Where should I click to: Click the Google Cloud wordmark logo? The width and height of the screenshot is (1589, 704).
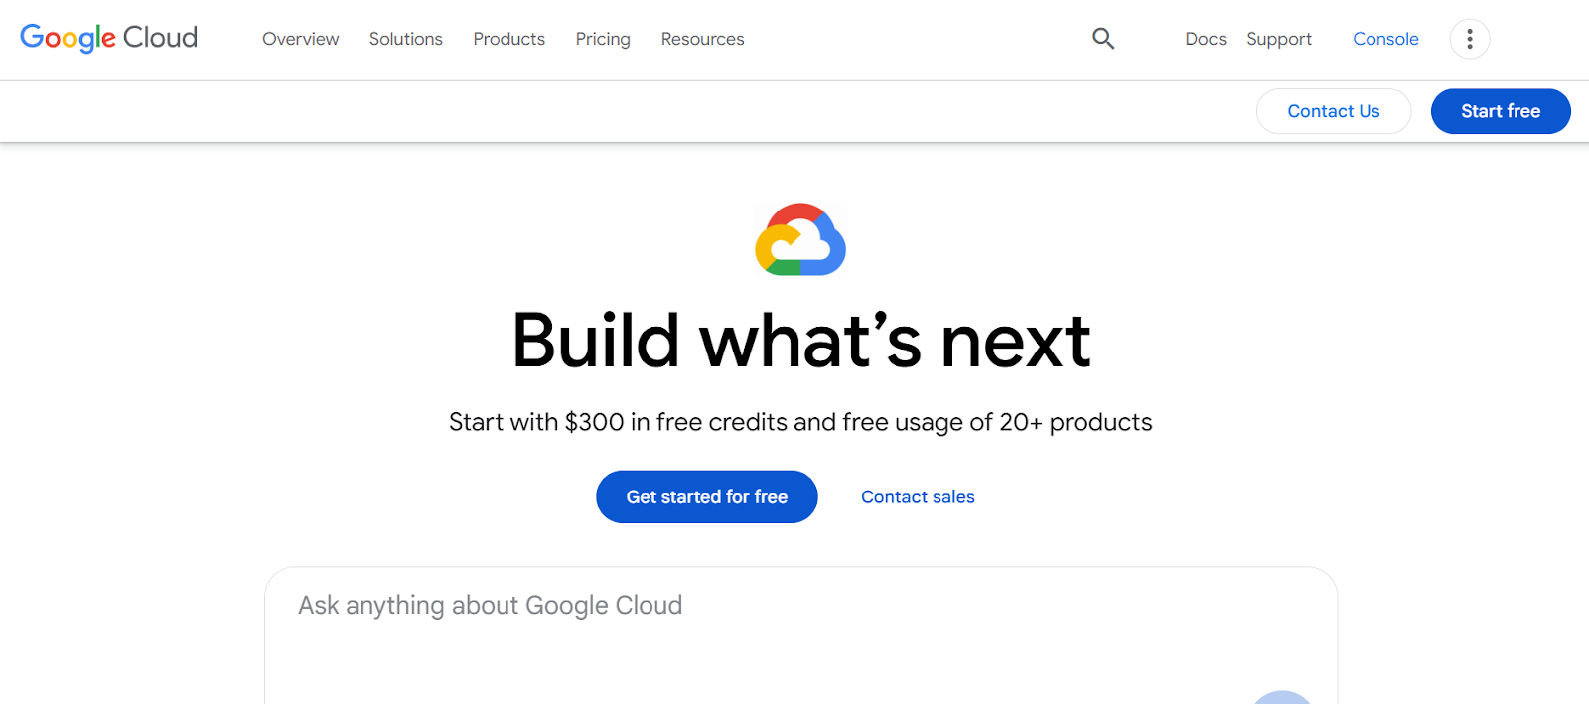click(x=108, y=38)
